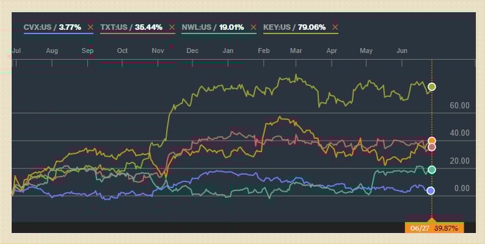Click the orange endpoint marker near 40.00
The image size is (485, 244).
click(432, 141)
